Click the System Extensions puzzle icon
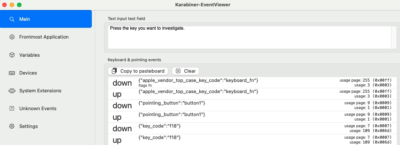 [12, 90]
